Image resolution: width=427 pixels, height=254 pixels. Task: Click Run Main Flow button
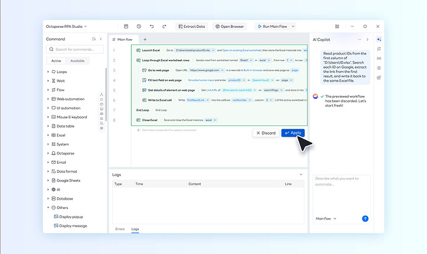point(272,27)
